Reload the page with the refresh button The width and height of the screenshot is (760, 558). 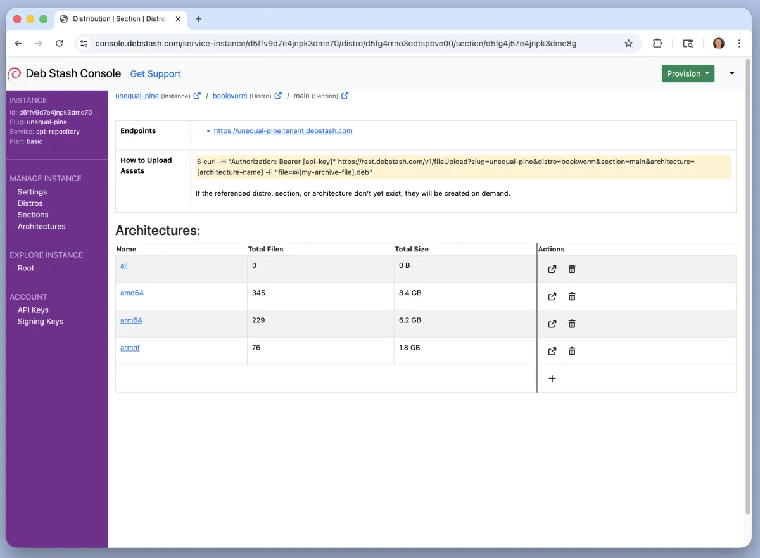click(x=60, y=44)
